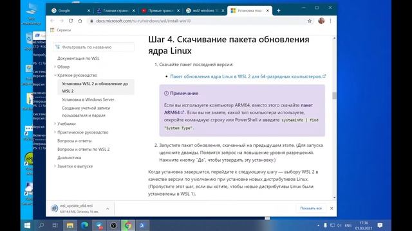The width and height of the screenshot is (412, 231).
Task: Click the Фильтровать по названию filter field
Action: (x=94, y=47)
